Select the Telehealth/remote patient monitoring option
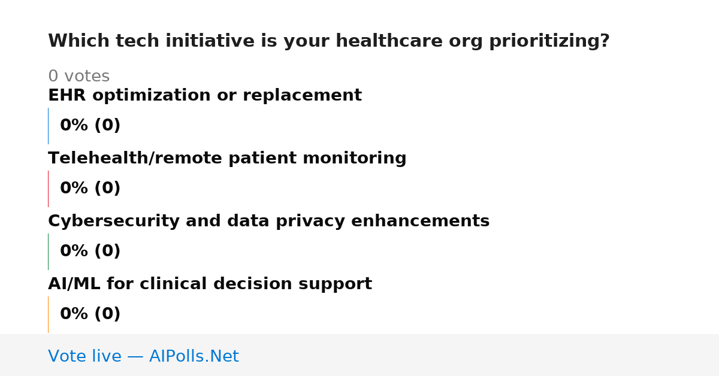 [227, 159]
